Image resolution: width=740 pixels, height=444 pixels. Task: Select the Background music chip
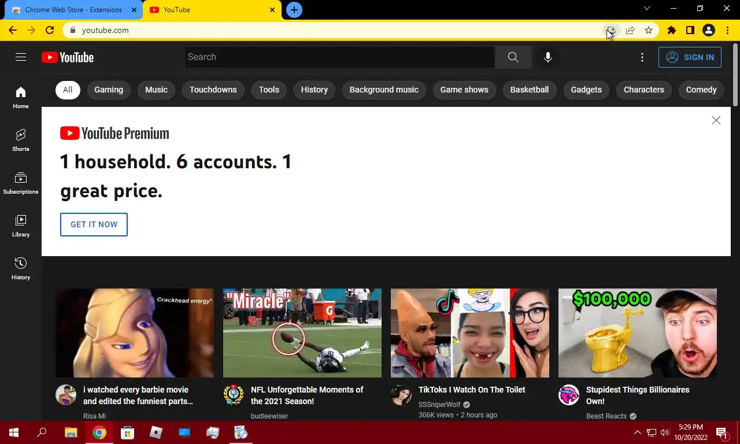[384, 90]
